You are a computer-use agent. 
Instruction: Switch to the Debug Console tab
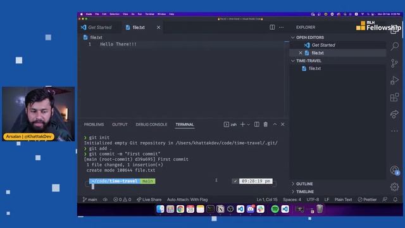tap(151, 124)
